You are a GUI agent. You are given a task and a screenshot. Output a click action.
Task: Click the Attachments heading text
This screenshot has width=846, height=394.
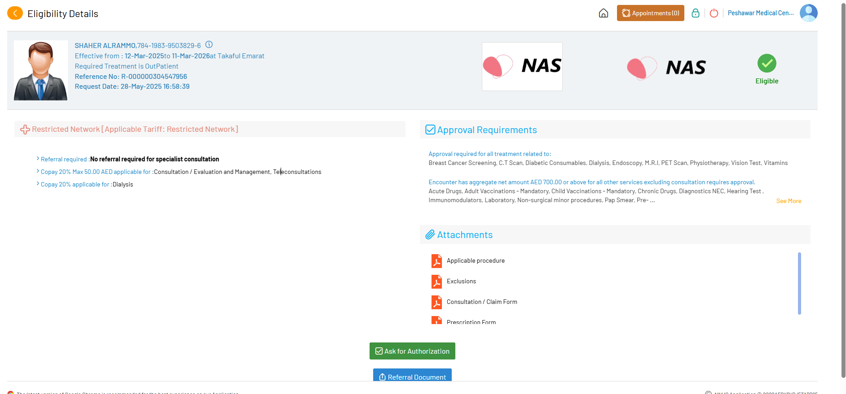[x=465, y=235]
